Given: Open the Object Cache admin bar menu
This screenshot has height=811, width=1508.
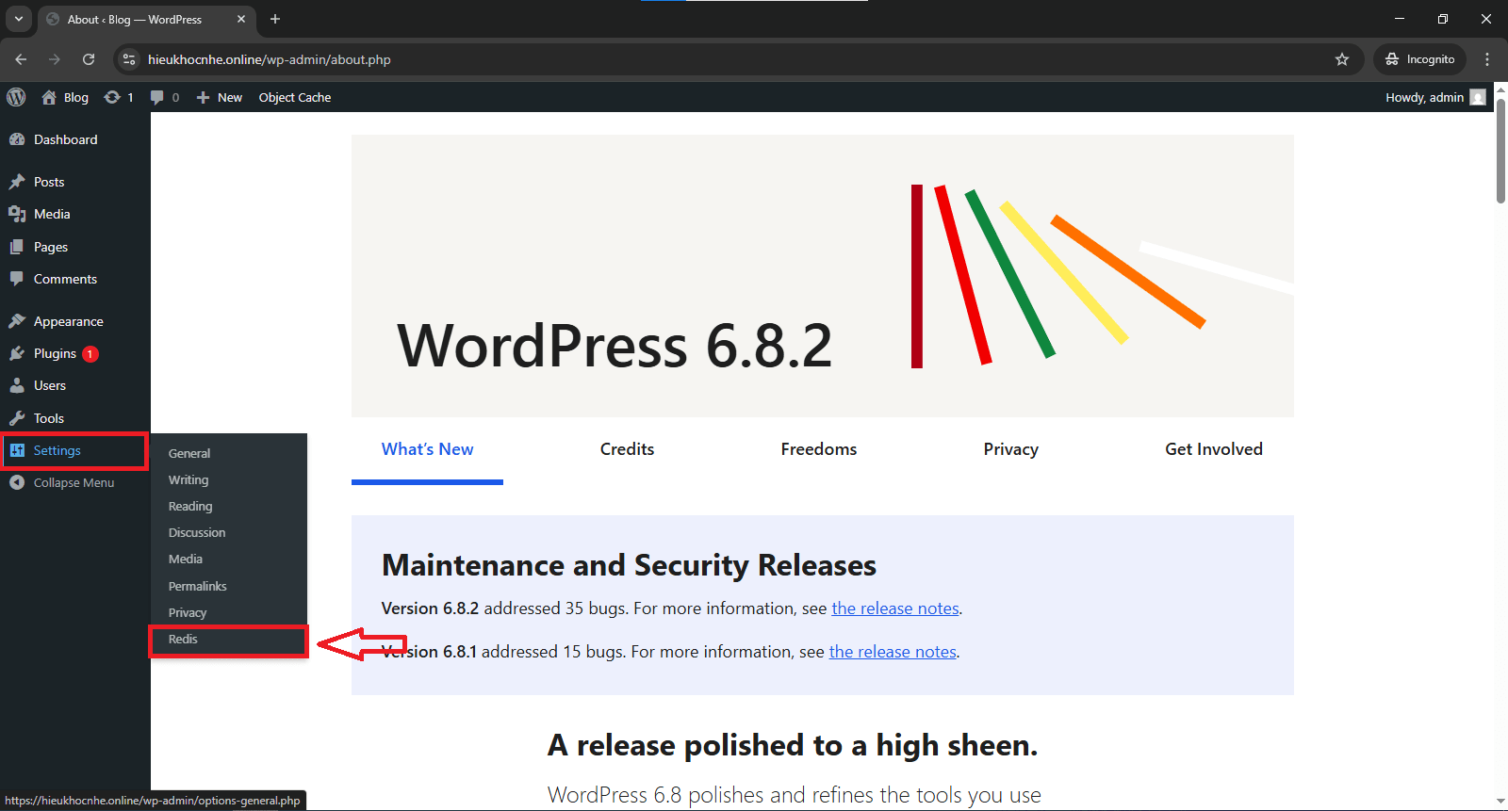Looking at the screenshot, I should [x=295, y=97].
